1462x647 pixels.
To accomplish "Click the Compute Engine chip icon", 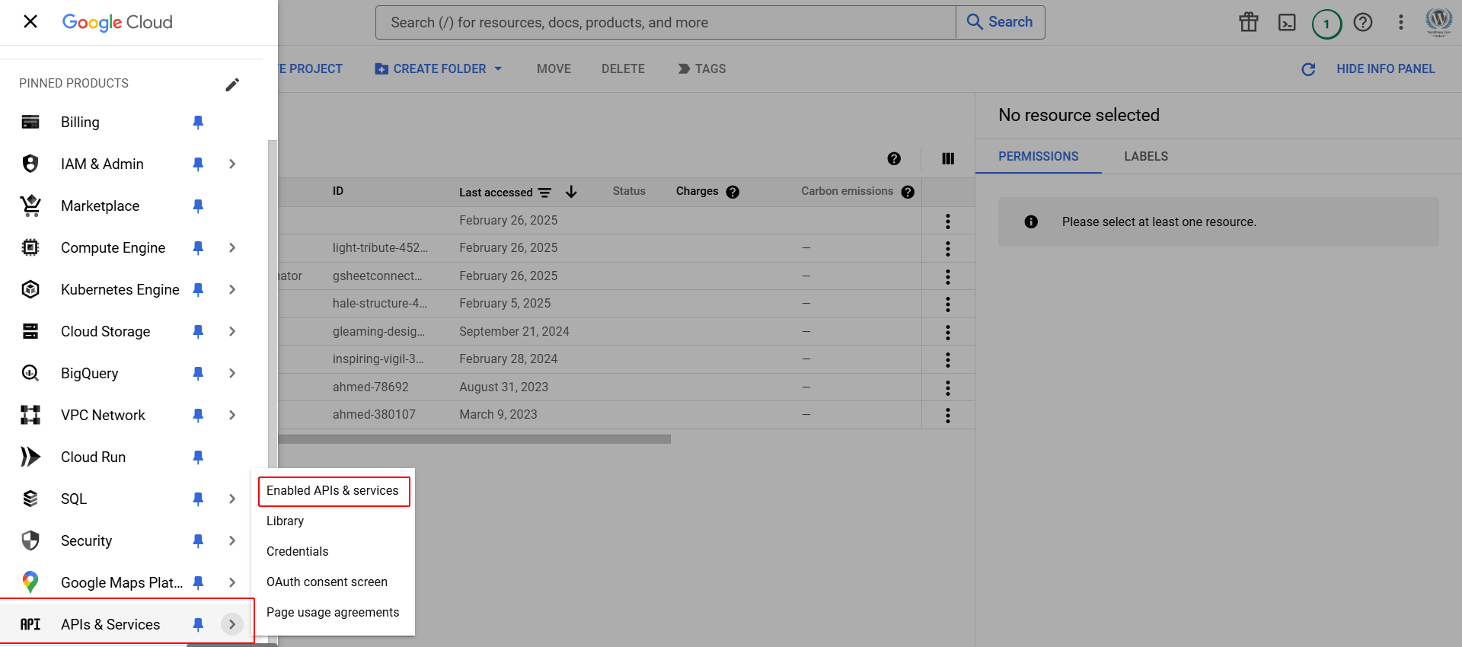I will [30, 247].
